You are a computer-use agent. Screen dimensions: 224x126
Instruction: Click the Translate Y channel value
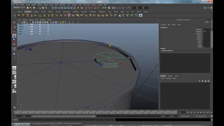[x=206, y=31]
